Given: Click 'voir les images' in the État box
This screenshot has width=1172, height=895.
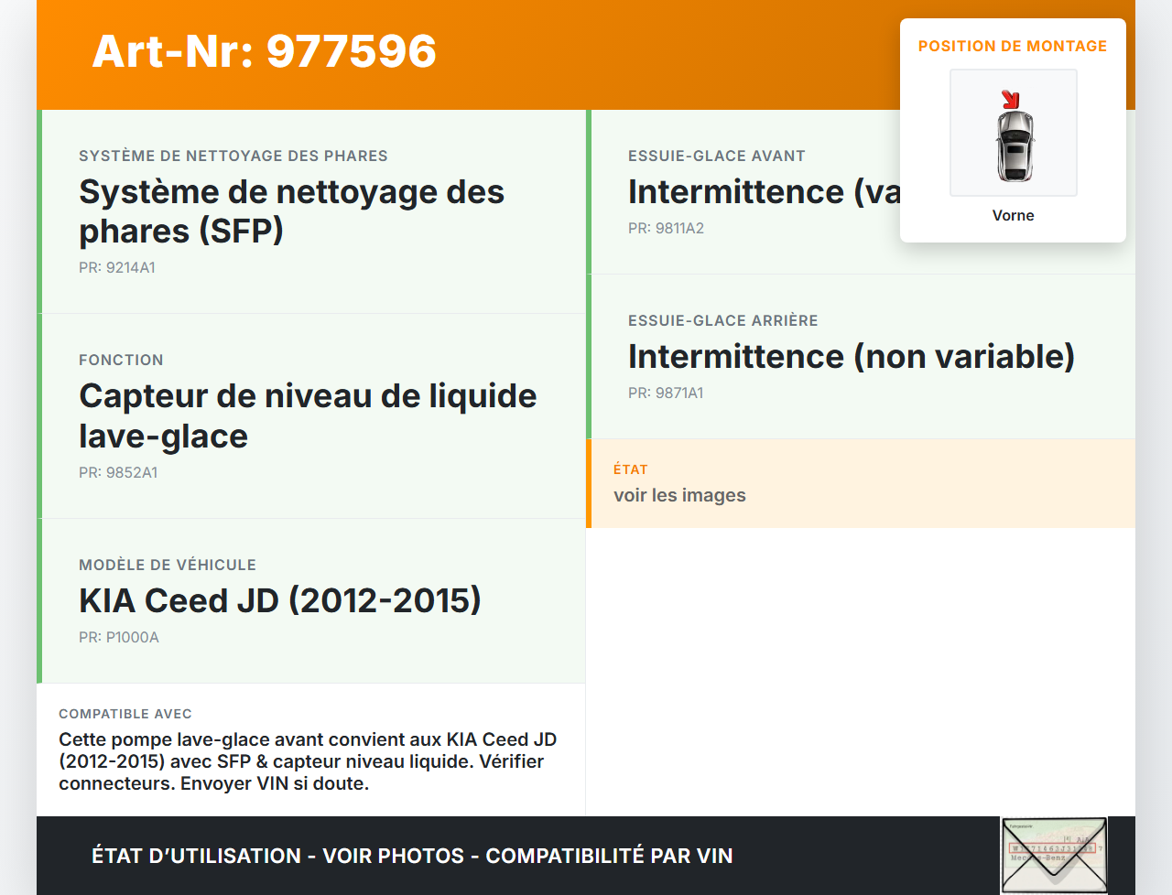Looking at the screenshot, I should coord(679,495).
